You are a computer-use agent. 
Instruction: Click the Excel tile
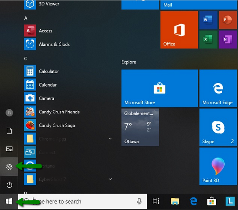(208, 39)
